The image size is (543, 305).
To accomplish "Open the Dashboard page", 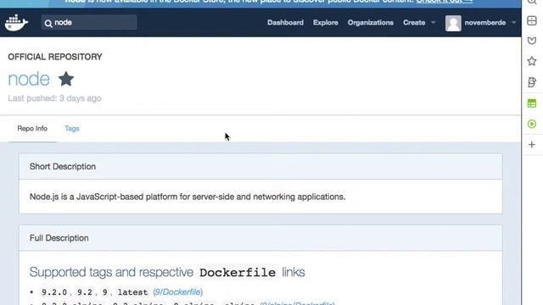I will tap(285, 23).
